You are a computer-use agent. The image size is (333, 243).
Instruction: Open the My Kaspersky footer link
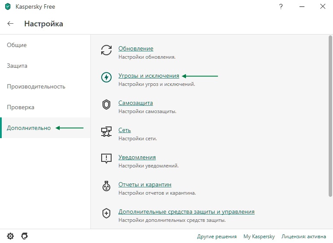click(x=259, y=236)
